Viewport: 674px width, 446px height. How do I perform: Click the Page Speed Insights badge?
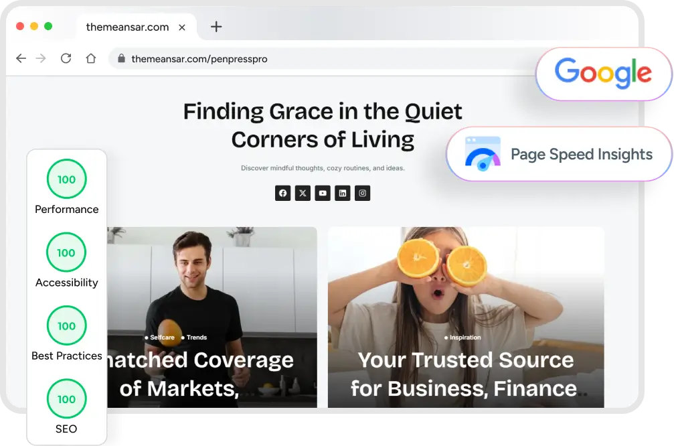(x=559, y=154)
